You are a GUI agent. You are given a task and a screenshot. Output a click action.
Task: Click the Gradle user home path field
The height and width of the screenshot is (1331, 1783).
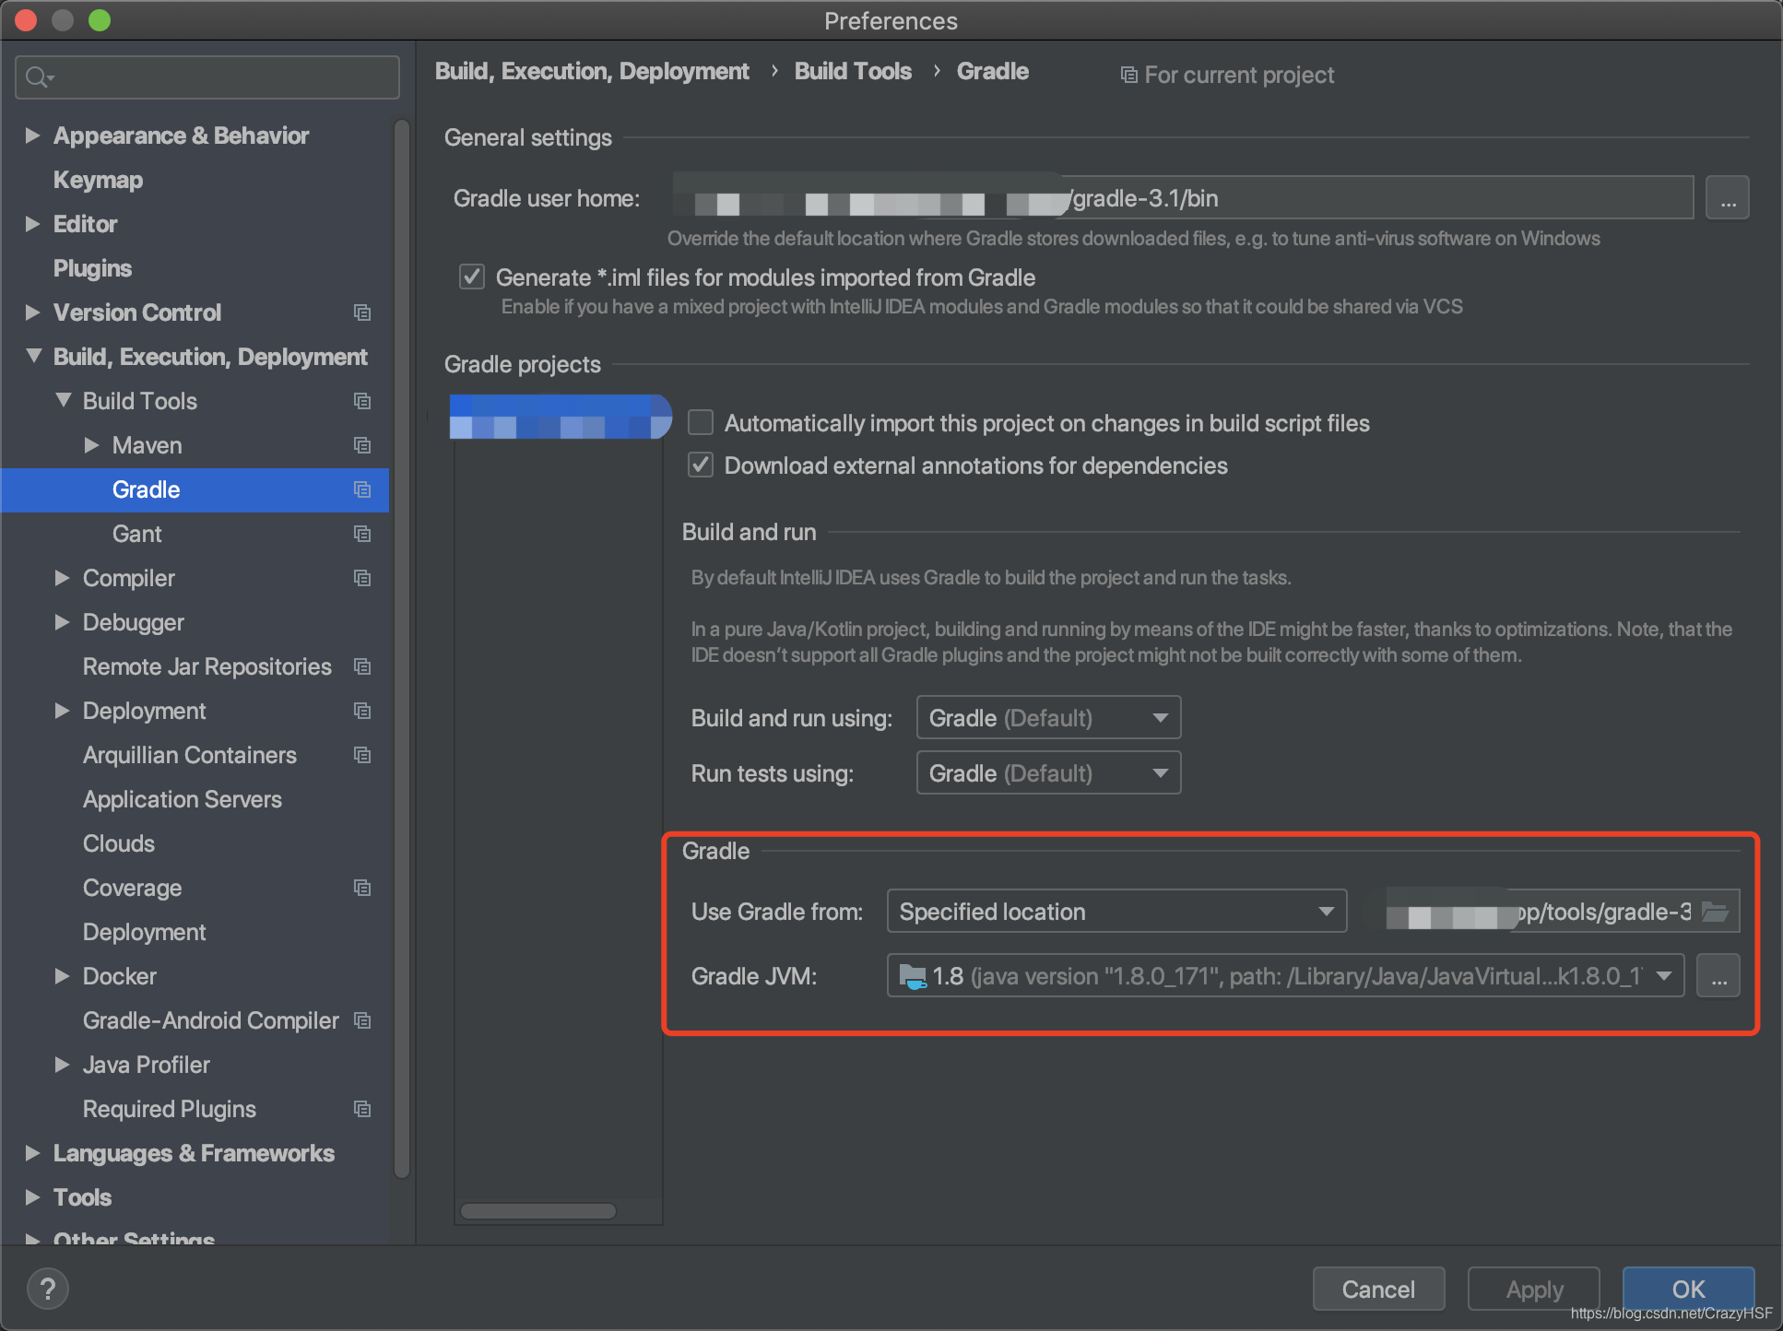pyautogui.click(x=1183, y=198)
